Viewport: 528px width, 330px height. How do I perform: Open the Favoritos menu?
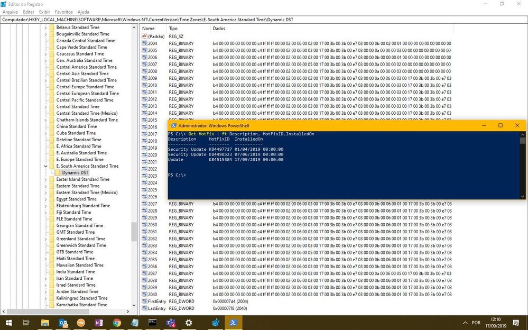coord(63,12)
